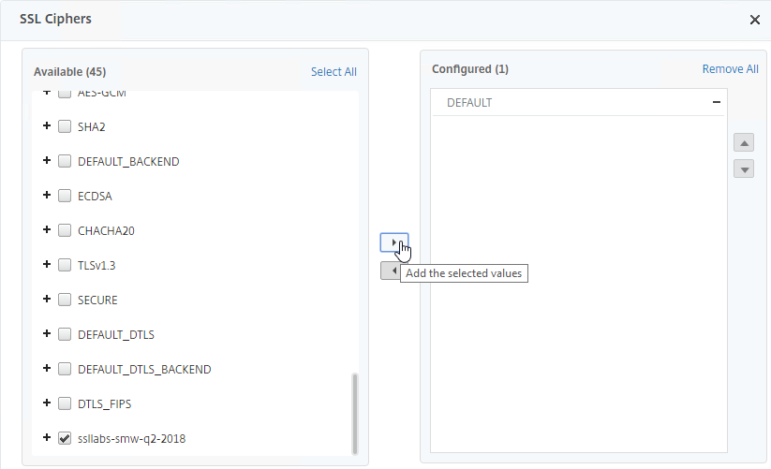Click the DEFAULT_DTLS_BACKEND label text

pos(144,370)
